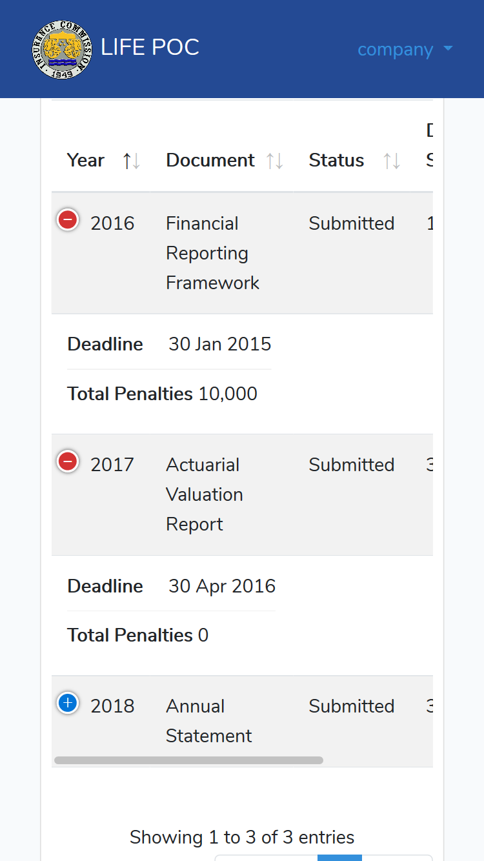Click the 30 Jan 2015 deadline value
The image size is (484, 861).
coord(220,344)
